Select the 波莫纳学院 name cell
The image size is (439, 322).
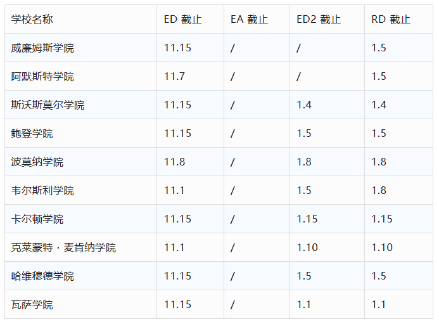pyautogui.click(x=37, y=162)
